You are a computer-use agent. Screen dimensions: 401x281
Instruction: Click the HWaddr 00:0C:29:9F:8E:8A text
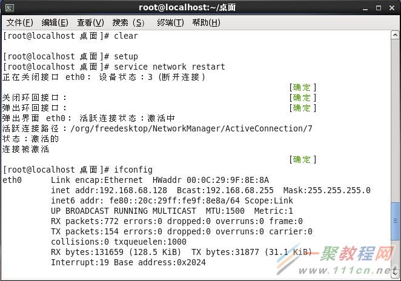click(210, 180)
